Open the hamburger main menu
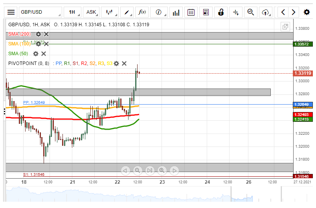Viewport: 316px width, 208px height. (11, 12)
